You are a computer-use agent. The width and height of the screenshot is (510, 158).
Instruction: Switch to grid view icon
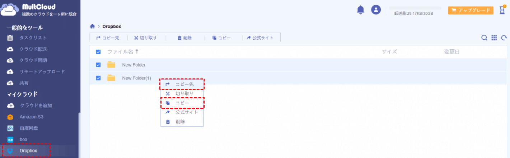coord(494,38)
